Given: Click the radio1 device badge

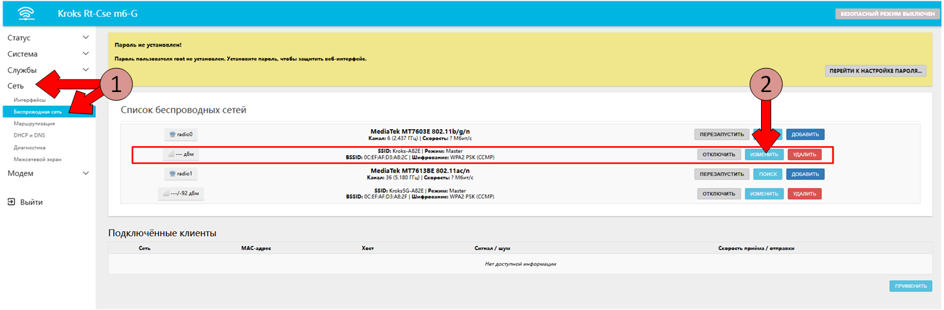Looking at the screenshot, I should tap(180, 173).
